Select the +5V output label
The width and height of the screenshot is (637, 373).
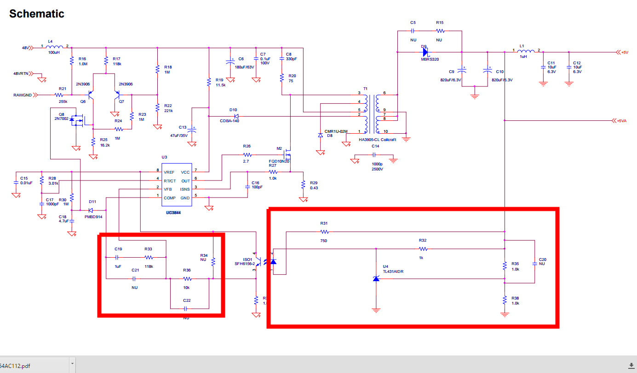pos(625,52)
